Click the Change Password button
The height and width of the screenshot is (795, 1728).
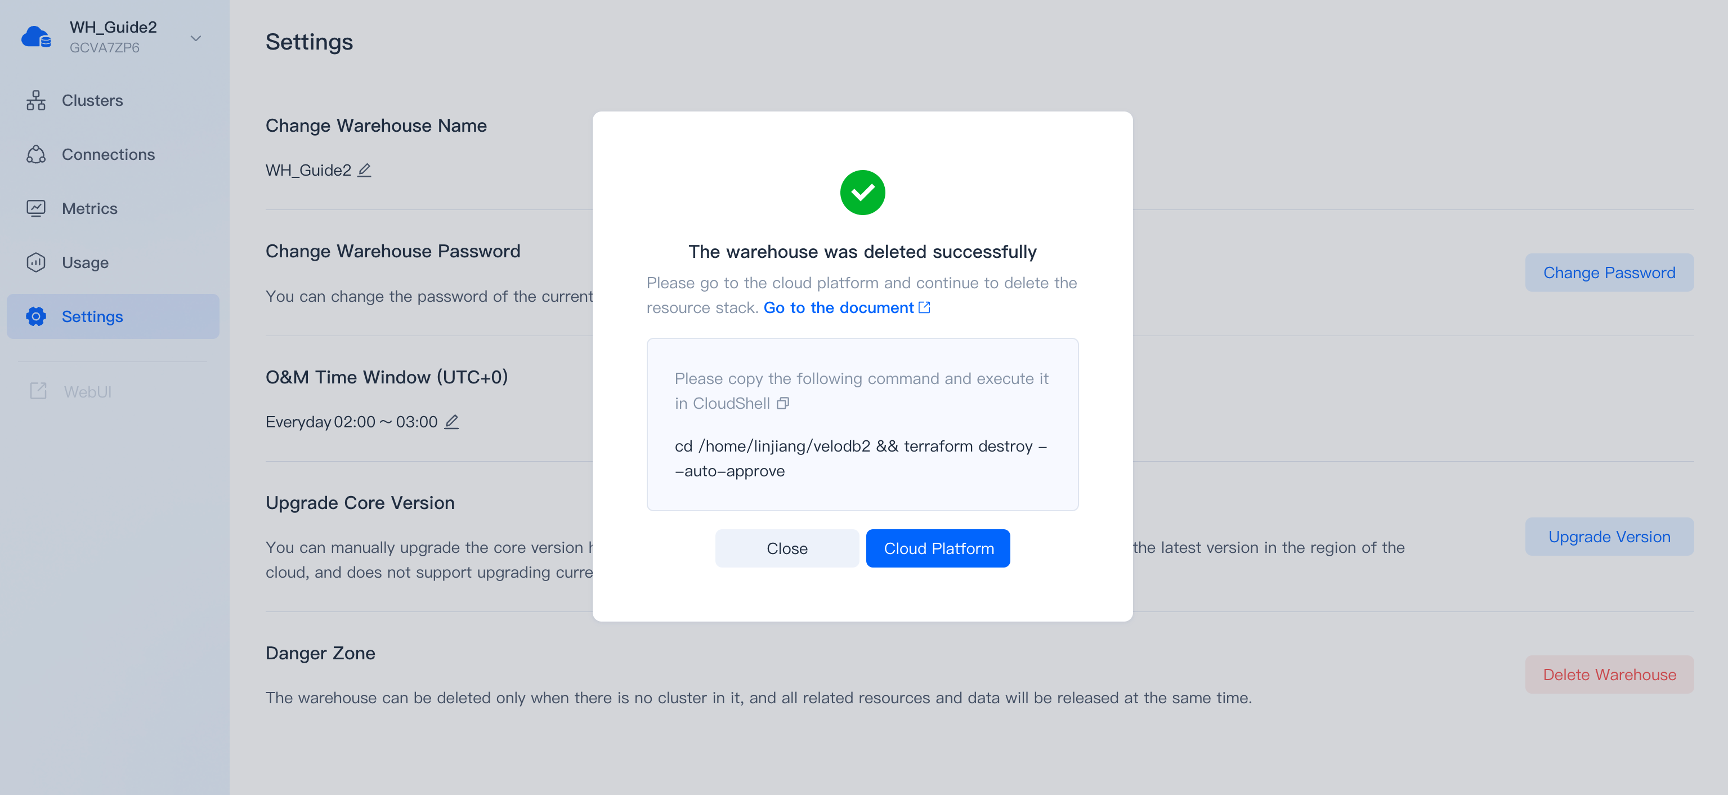(1609, 273)
